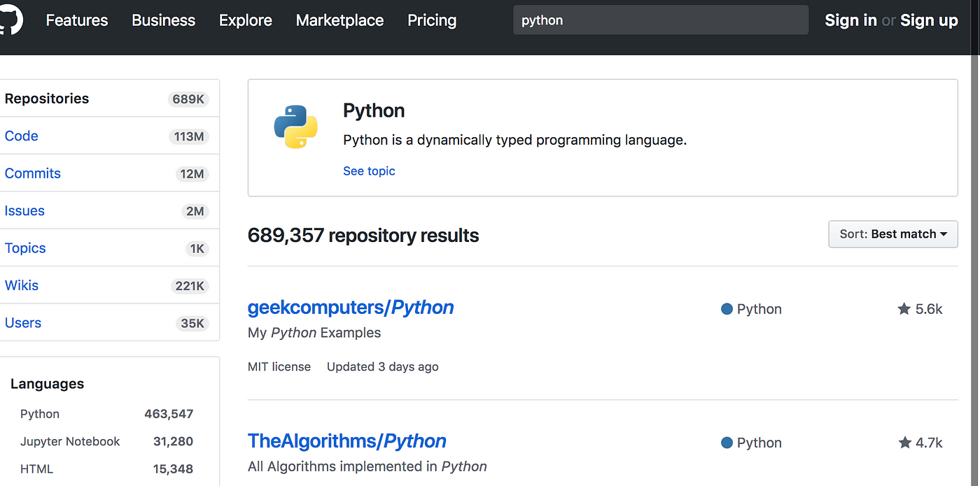Click the 5.6k stargazers count
This screenshot has width=980, height=486.
pyautogui.click(x=929, y=309)
